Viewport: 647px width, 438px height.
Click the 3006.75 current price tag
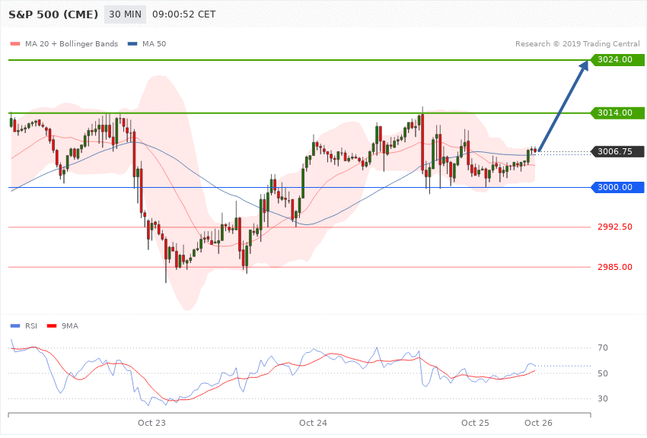point(617,151)
